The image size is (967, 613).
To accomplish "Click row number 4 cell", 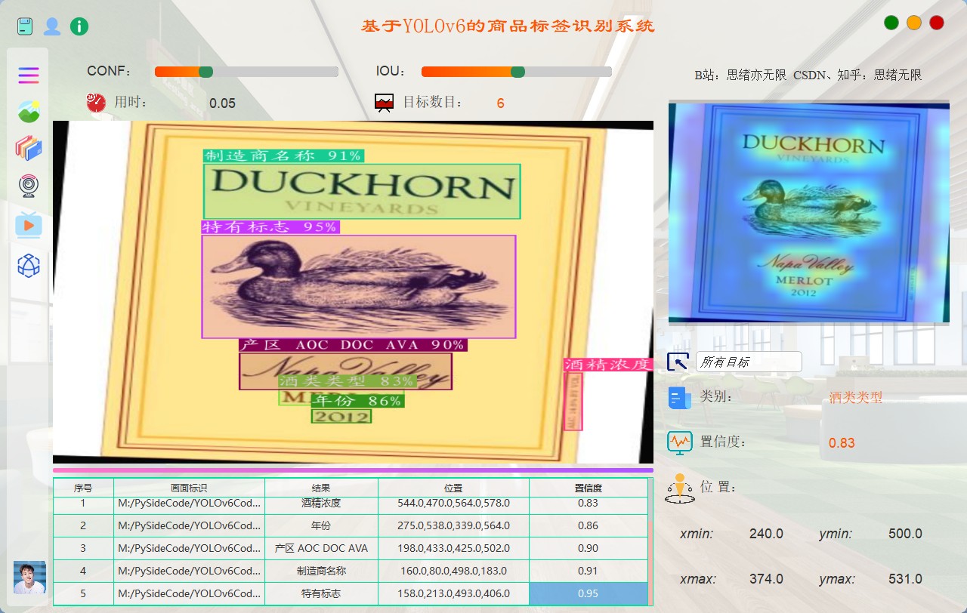I will click(83, 571).
